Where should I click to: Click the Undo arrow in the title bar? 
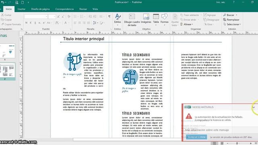[x=3, y=2]
